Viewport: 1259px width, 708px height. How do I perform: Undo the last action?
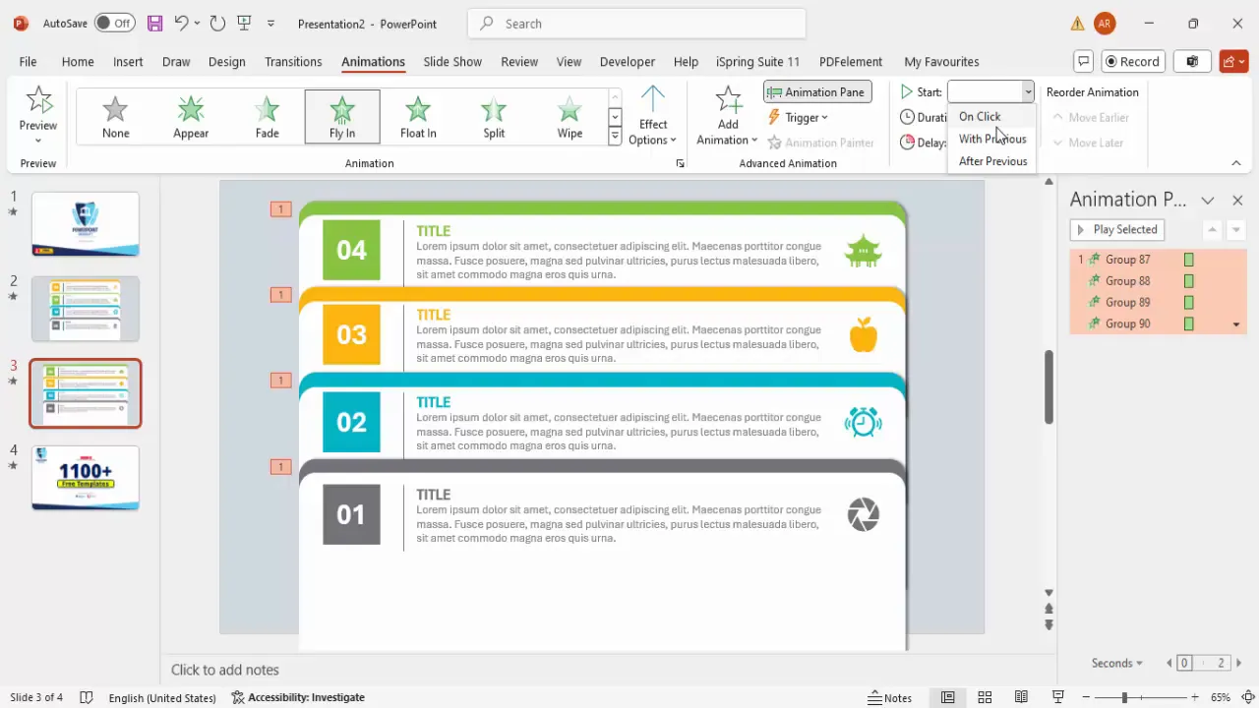pos(181,23)
